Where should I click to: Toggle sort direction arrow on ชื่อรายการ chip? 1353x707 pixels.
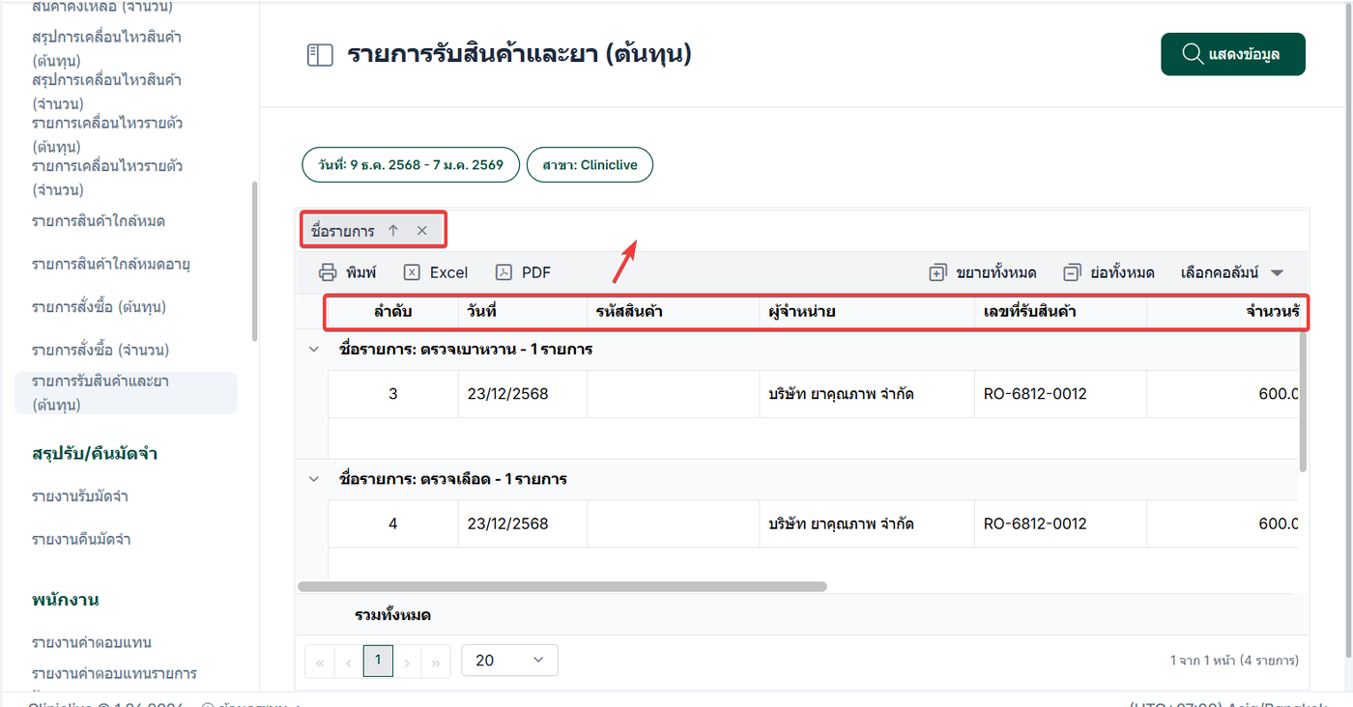point(393,231)
